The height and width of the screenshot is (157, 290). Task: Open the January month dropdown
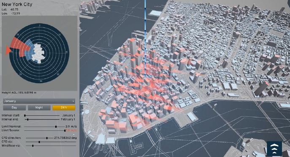pyautogui.click(x=39, y=101)
